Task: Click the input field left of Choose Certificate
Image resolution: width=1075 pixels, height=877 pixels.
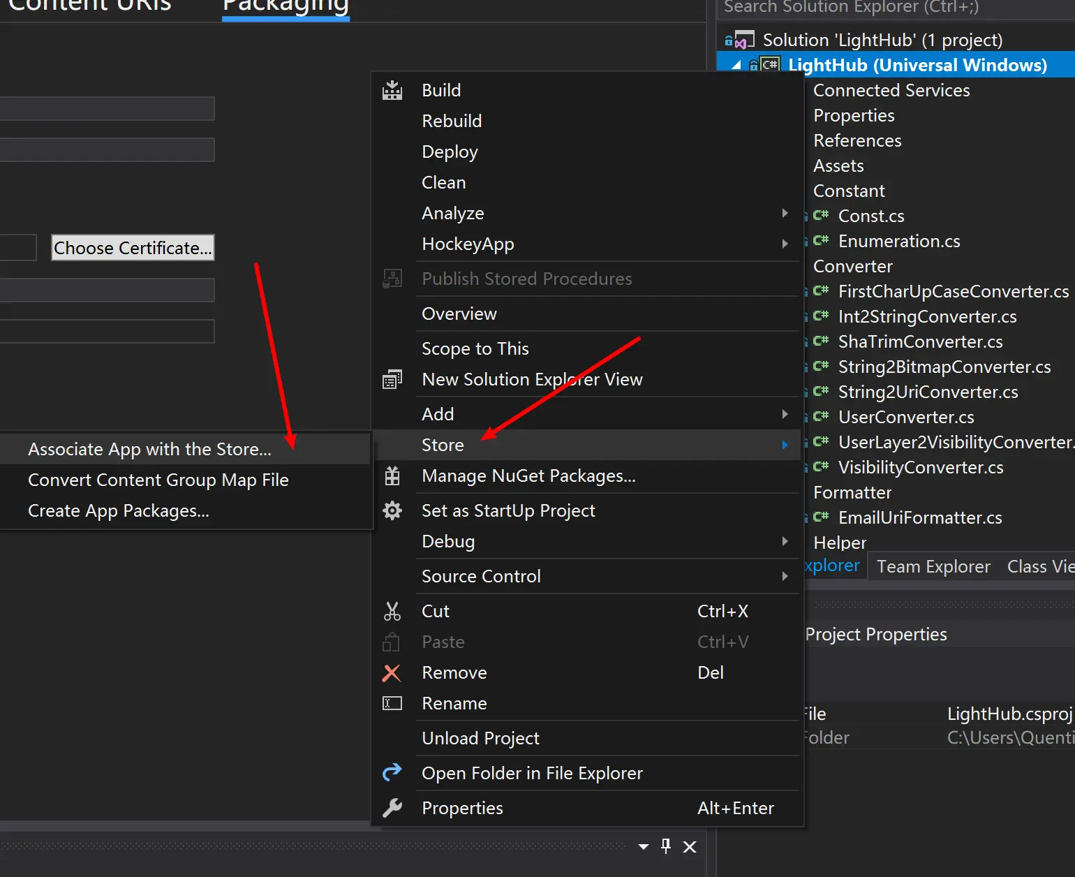Action: [x=17, y=248]
